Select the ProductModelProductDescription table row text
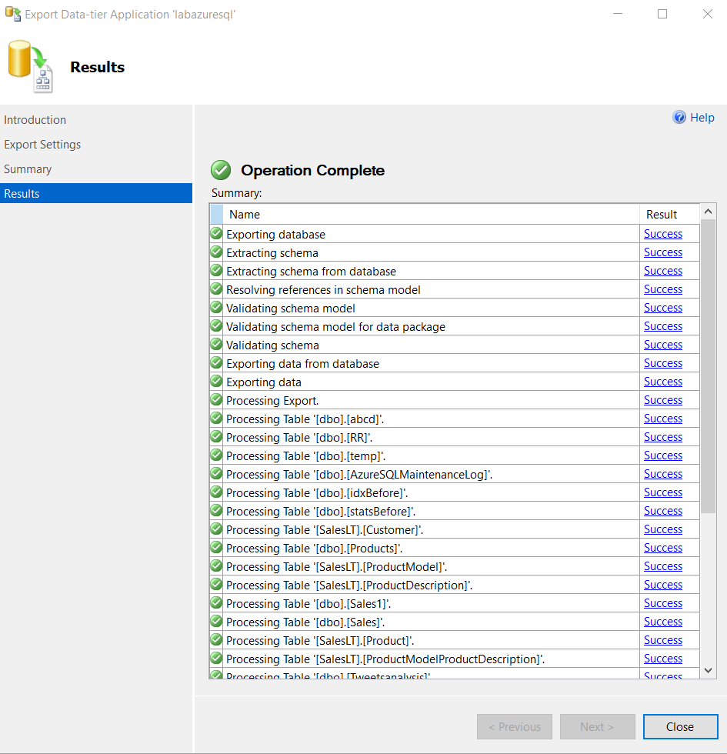The height and width of the screenshot is (754, 727). coord(385,659)
